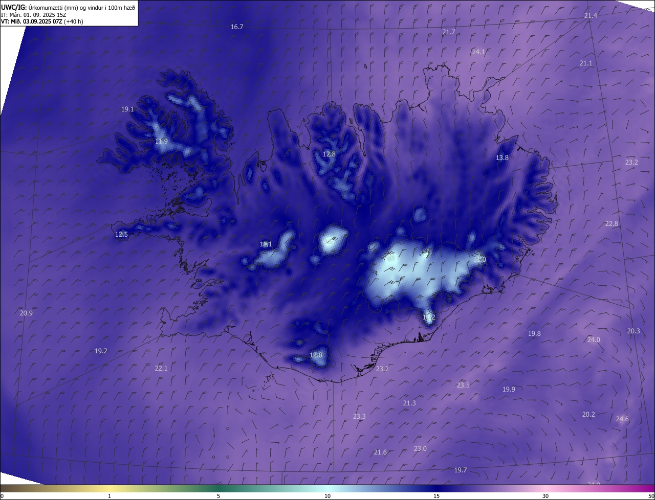Select the 12.8 value label
655x500 pixels.
(x=329, y=154)
